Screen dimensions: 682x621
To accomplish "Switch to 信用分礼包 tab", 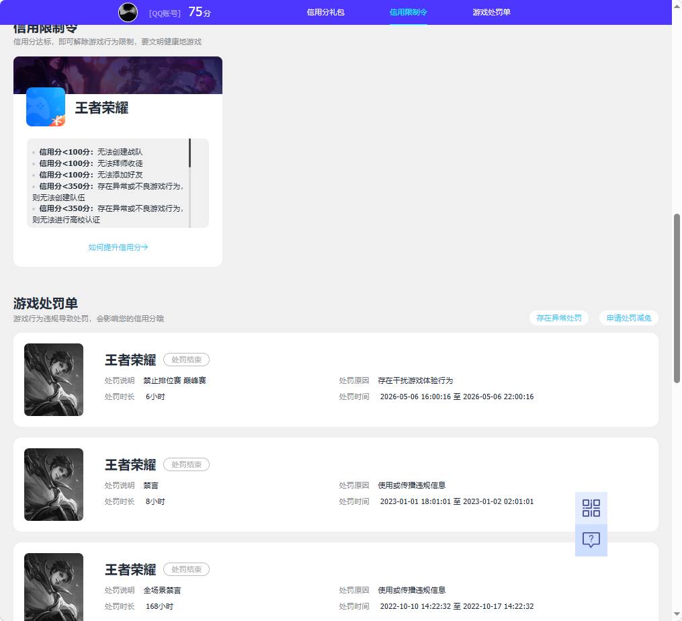I will [325, 12].
